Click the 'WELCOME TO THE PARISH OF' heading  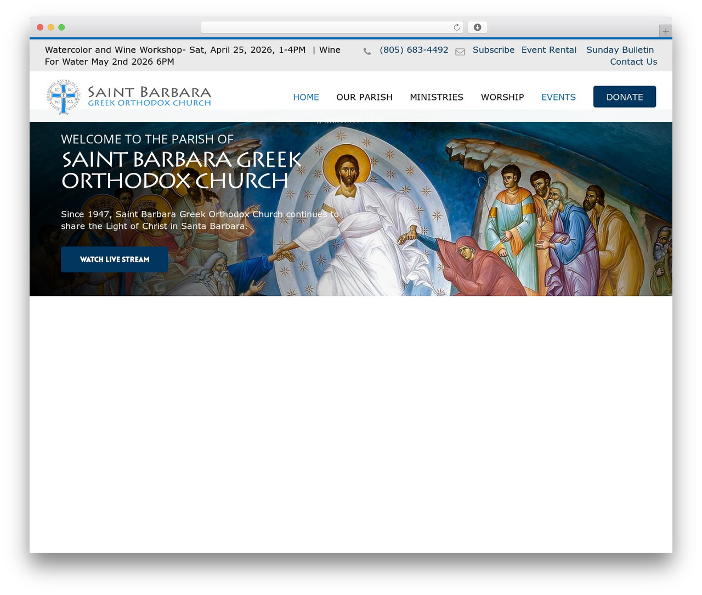tap(147, 139)
